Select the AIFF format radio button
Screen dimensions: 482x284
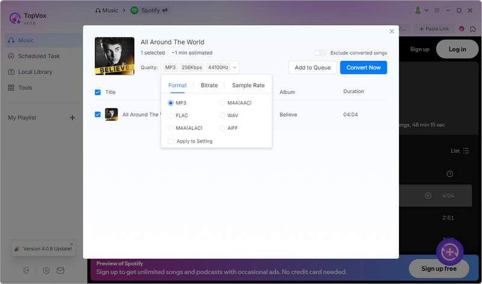(222, 128)
